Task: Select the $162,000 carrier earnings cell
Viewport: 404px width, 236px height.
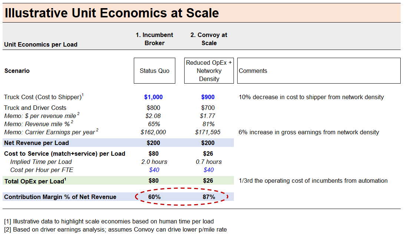Action: pyautogui.click(x=153, y=132)
